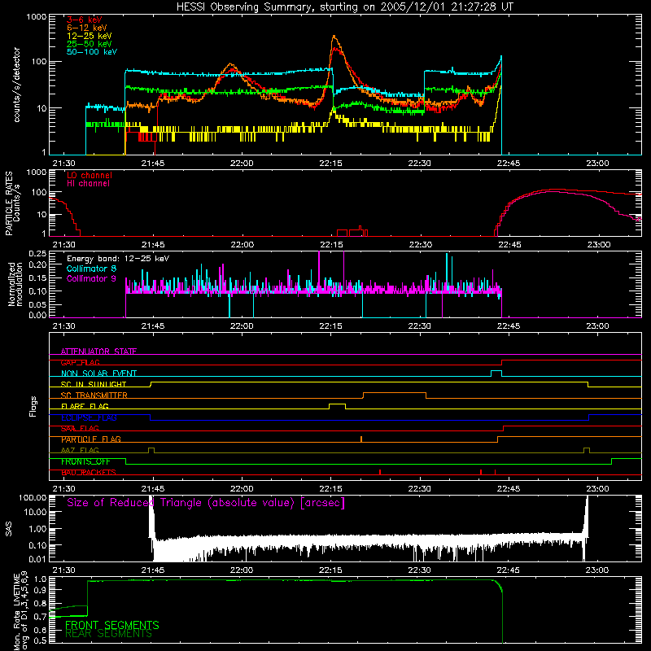Click the HI channel legend label
The width and height of the screenshot is (651, 651).
click(x=88, y=184)
